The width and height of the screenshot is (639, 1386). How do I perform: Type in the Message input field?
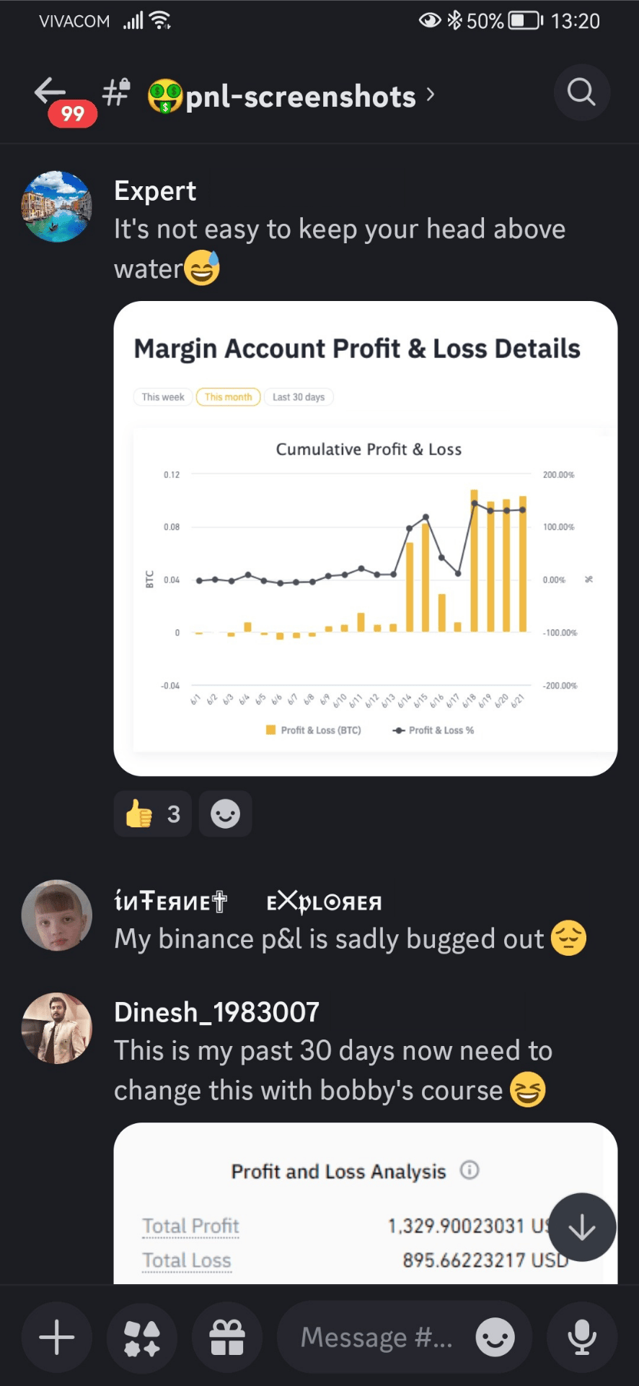(x=376, y=1338)
